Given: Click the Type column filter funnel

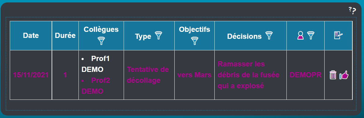Looking at the screenshot, I should [x=158, y=35].
